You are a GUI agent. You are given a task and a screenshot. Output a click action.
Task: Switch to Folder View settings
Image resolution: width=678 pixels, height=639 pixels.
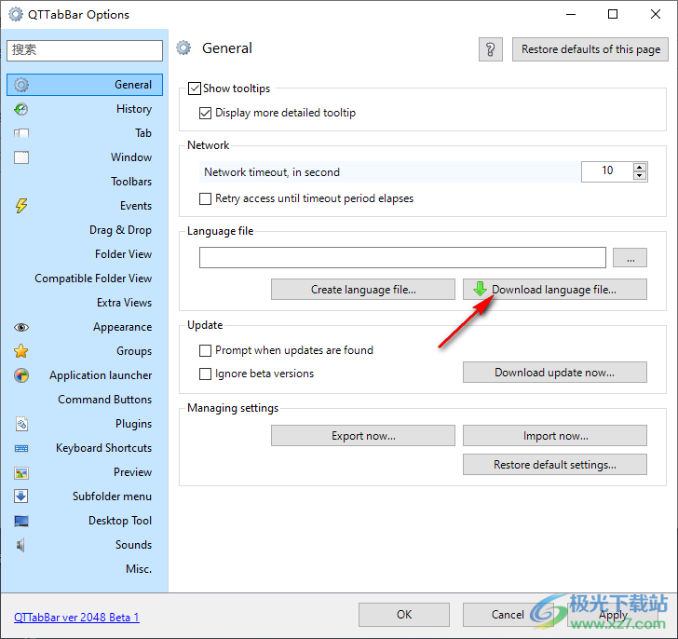pyautogui.click(x=123, y=254)
